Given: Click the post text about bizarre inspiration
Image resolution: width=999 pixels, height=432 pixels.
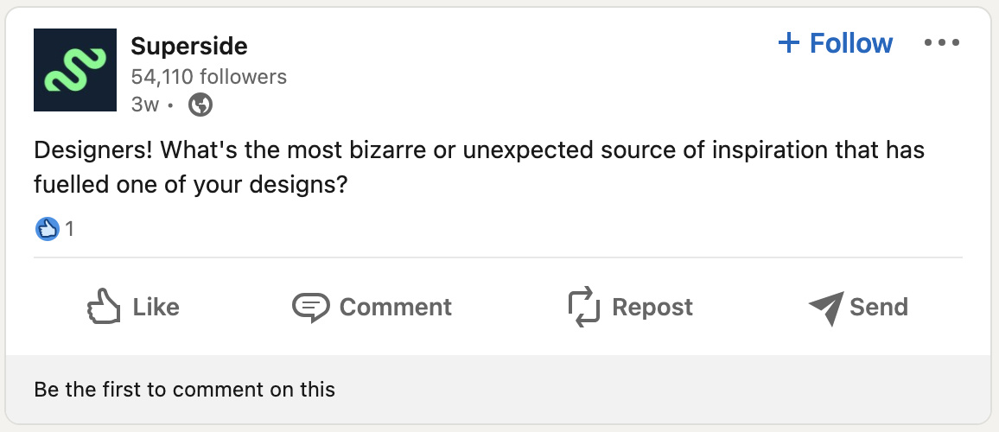Looking at the screenshot, I should click(x=479, y=168).
